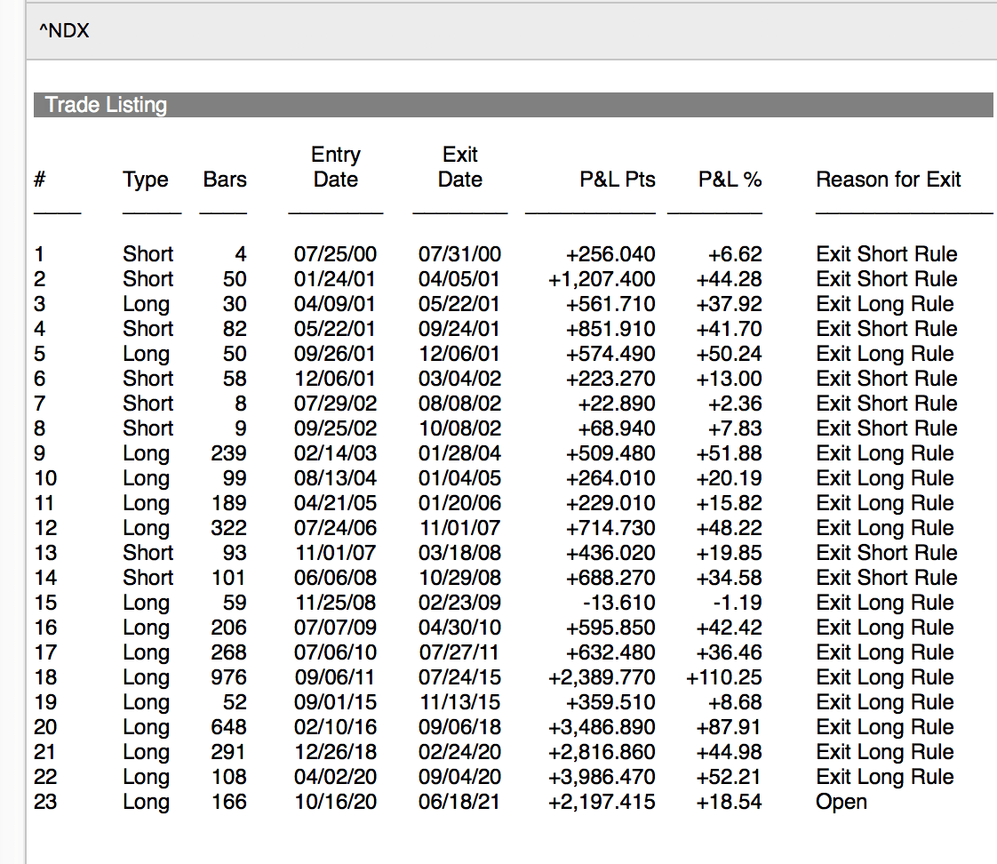Click trade number 12 in the # column

pos(44,528)
